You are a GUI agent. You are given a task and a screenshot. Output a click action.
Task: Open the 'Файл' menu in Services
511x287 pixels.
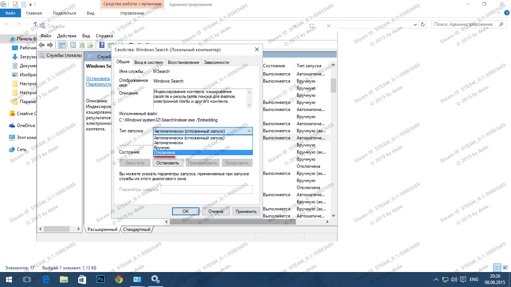pyautogui.click(x=46, y=36)
